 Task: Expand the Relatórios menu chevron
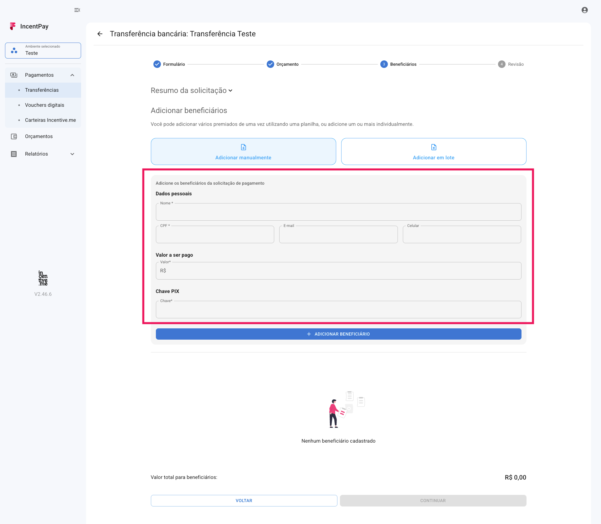72,154
